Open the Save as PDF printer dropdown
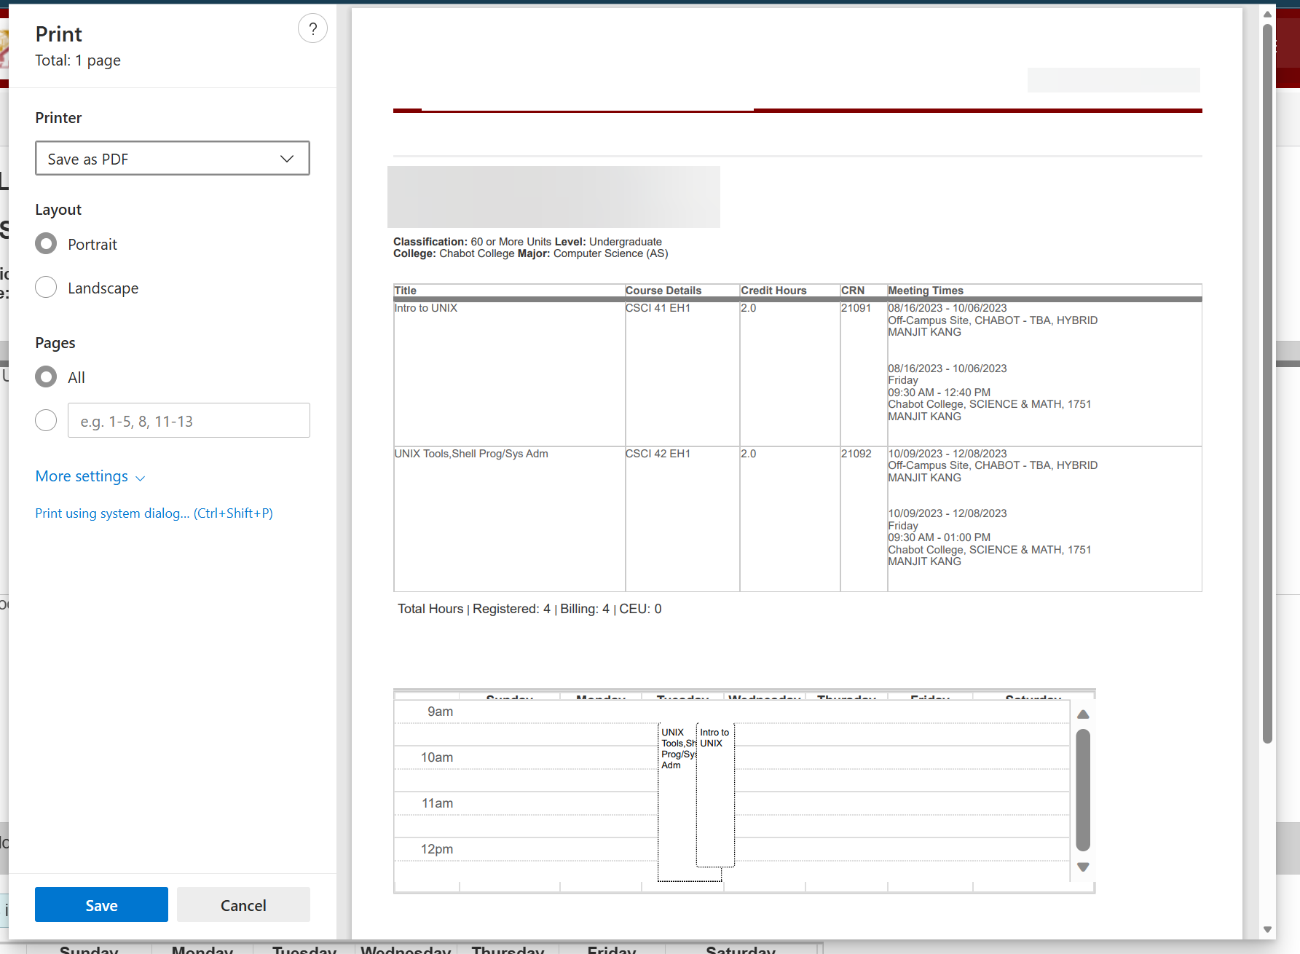Image resolution: width=1300 pixels, height=954 pixels. [173, 159]
